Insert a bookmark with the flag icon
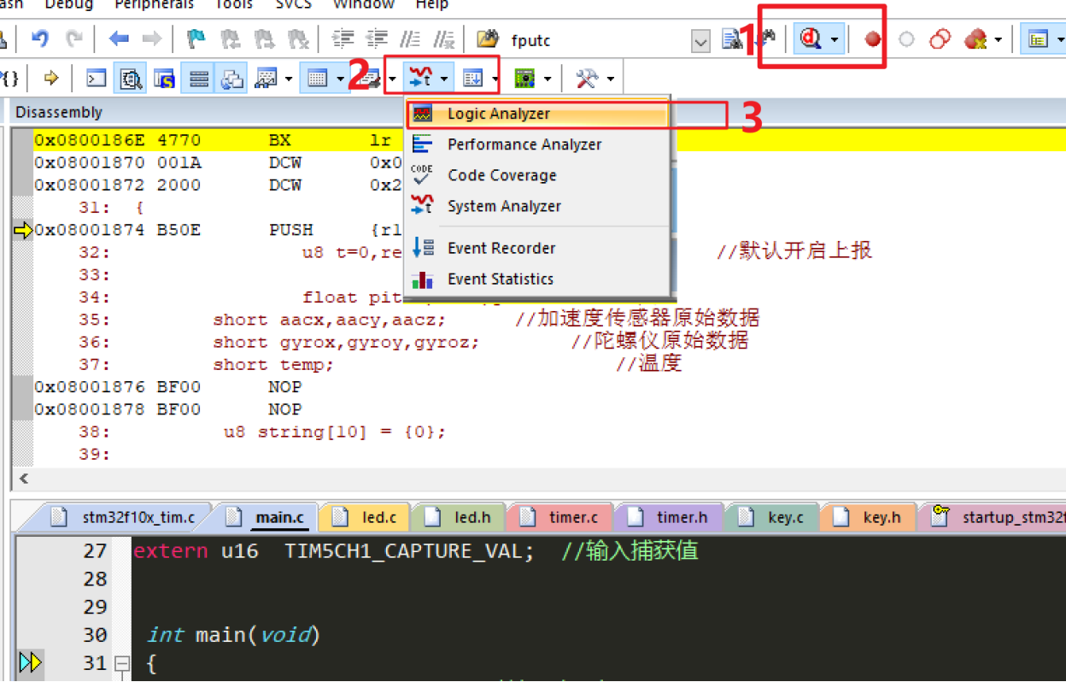The width and height of the screenshot is (1066, 682). (x=196, y=38)
